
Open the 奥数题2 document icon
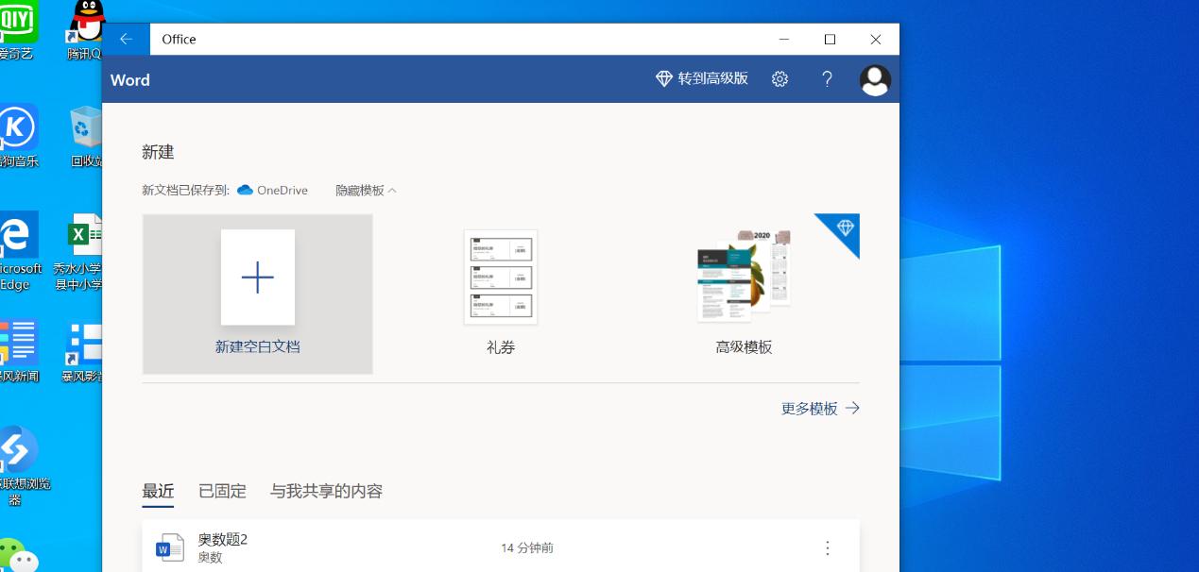169,547
